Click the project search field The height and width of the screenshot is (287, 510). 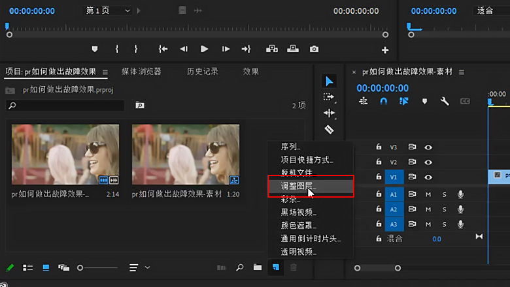pos(65,106)
